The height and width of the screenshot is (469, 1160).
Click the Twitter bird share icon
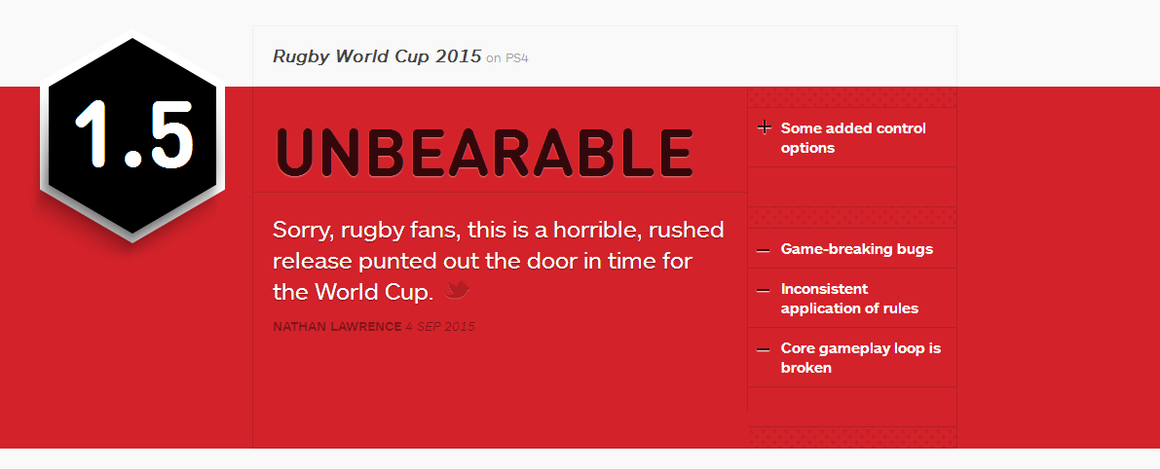[458, 290]
